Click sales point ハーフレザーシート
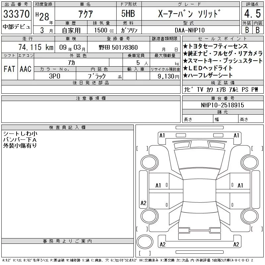265x265 pixels. (208, 76)
